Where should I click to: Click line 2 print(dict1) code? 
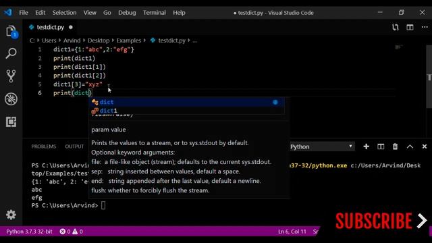74,59
